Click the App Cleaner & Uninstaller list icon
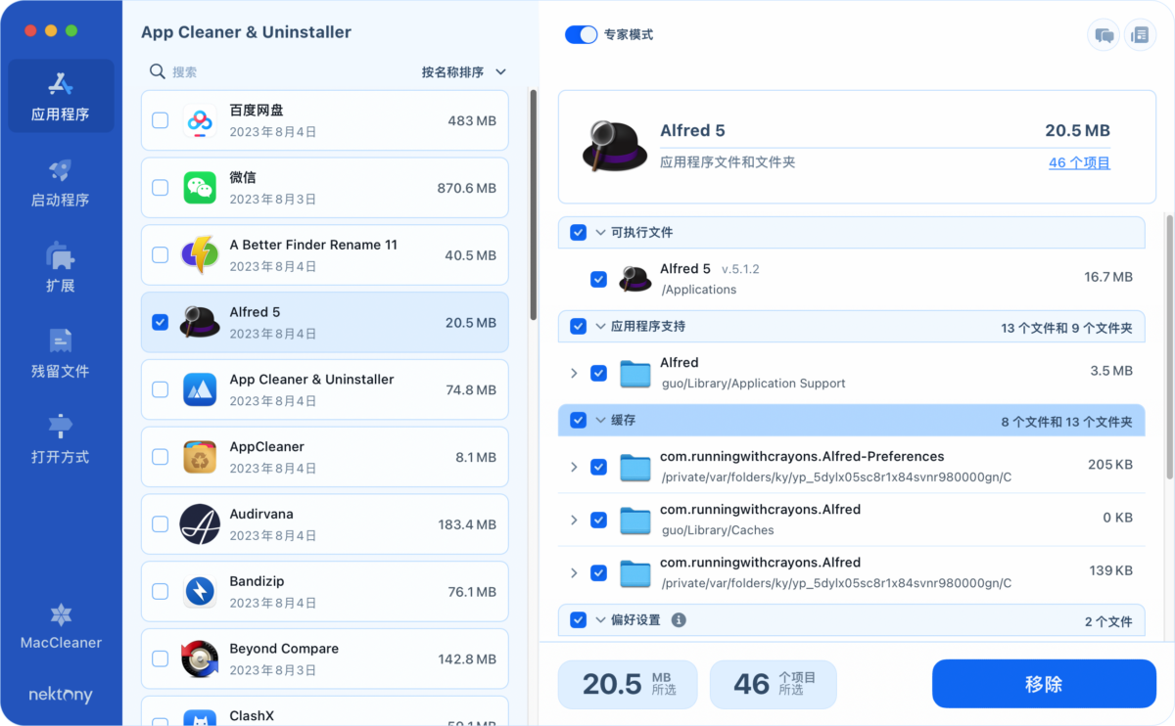 pyautogui.click(x=200, y=389)
